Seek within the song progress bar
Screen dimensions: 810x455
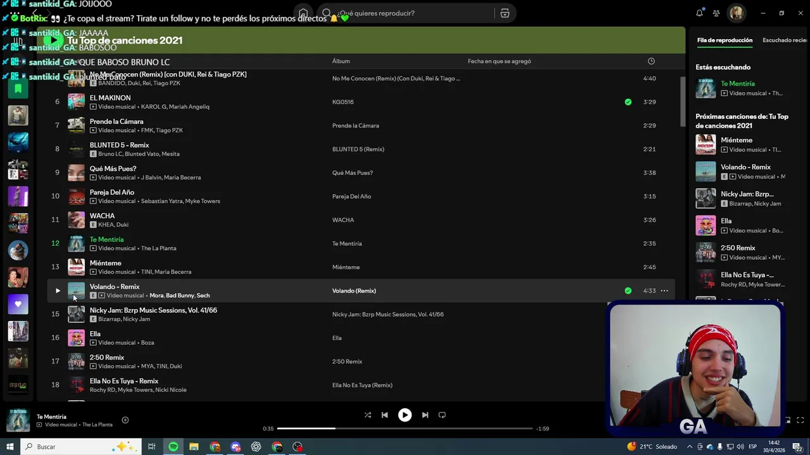click(x=405, y=428)
